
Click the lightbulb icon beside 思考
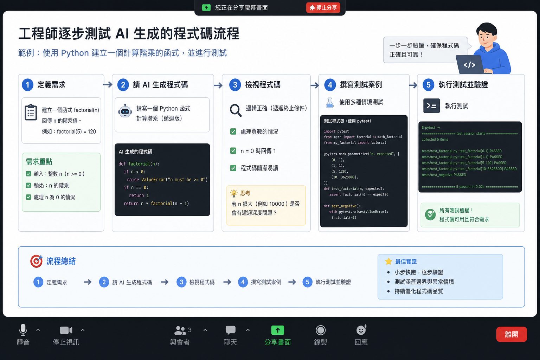coord(234,193)
